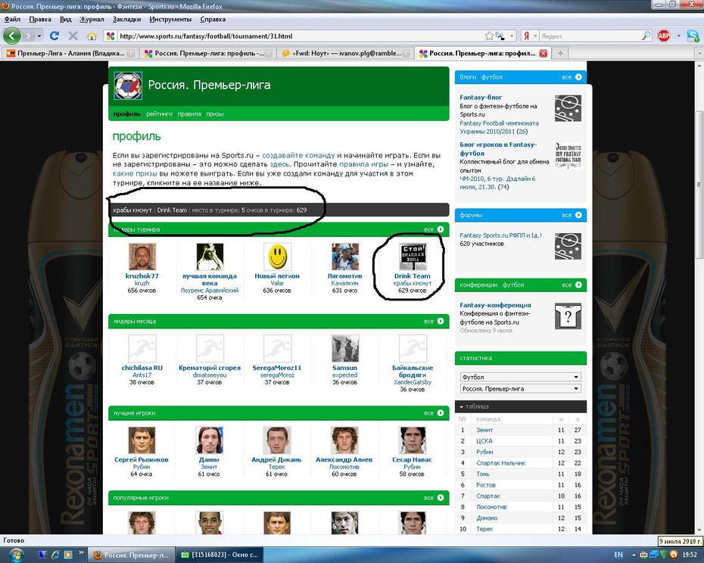Switch to the 315168023 taskbar window
The width and height of the screenshot is (704, 563).
(x=219, y=555)
